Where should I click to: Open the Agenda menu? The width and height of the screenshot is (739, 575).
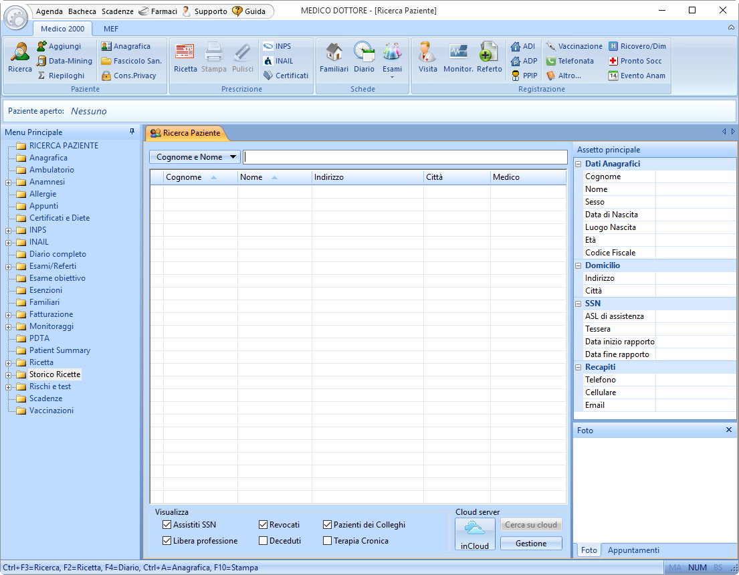[x=49, y=11]
